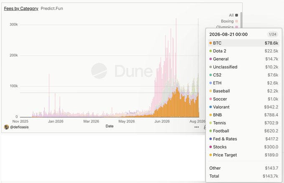This screenshot has height=183, width=284.
Task: Select the Unclassified row in the tooltip
Action: coord(243,67)
